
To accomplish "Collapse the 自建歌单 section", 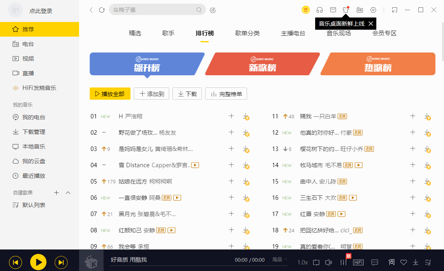I will tap(68, 193).
